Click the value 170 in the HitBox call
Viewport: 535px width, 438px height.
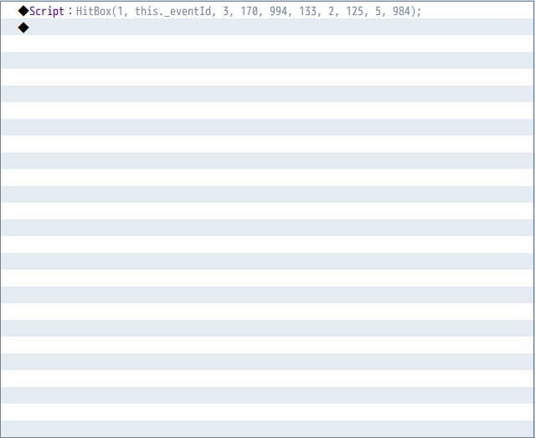(x=249, y=11)
